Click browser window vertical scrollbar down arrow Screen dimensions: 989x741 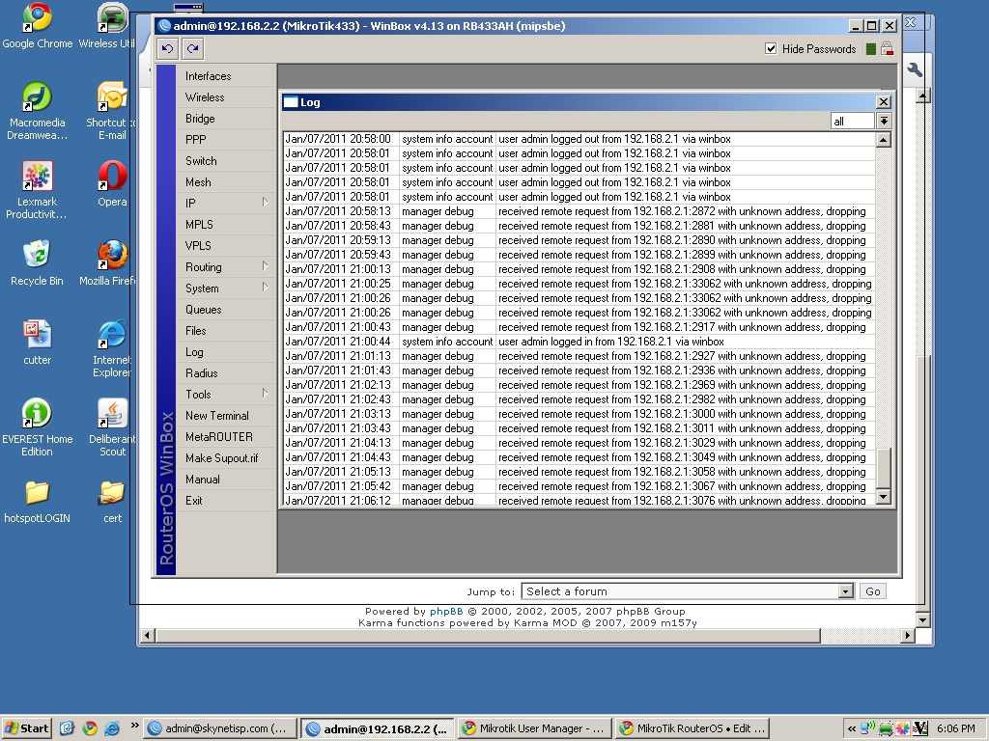922,619
